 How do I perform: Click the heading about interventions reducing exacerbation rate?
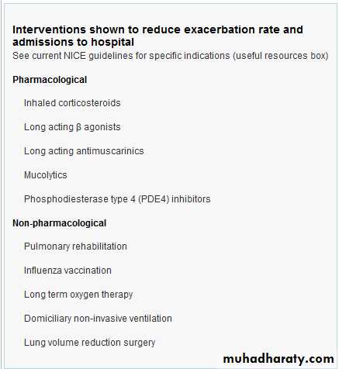click(x=157, y=36)
